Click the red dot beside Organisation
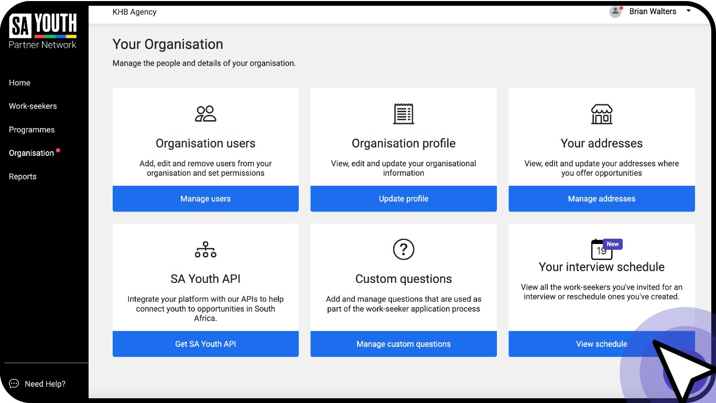The width and height of the screenshot is (716, 403). (58, 151)
